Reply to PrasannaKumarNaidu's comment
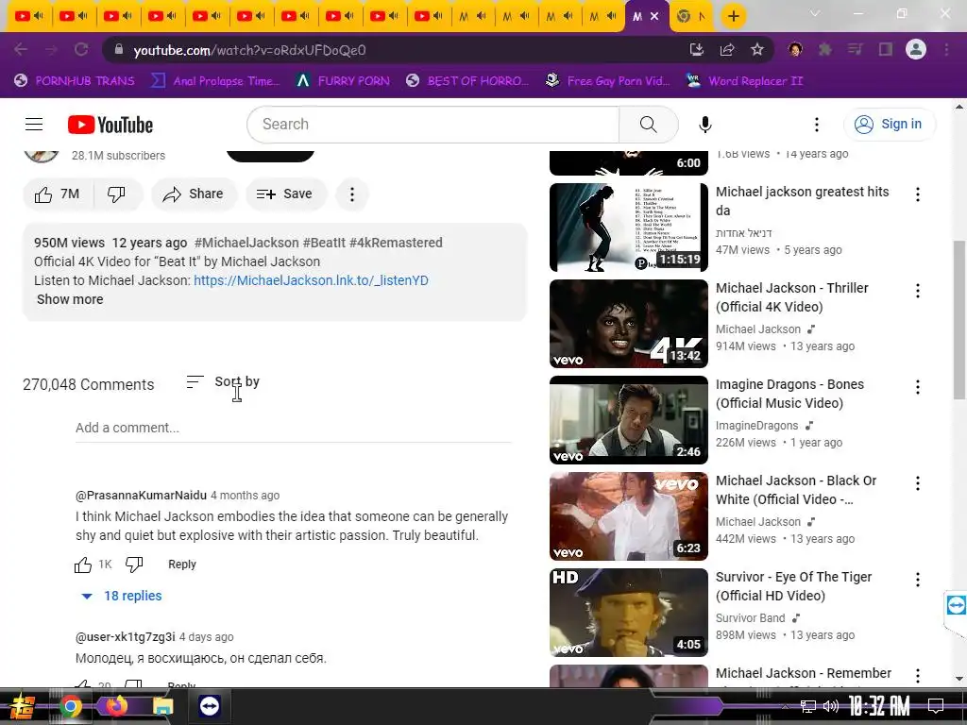 tap(182, 565)
